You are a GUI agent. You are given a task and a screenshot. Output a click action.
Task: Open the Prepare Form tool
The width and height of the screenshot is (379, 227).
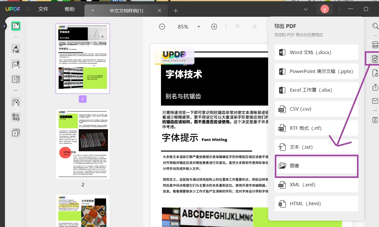pyautogui.click(x=16, y=79)
